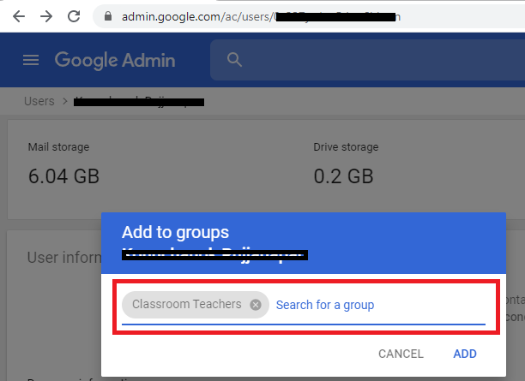Open Google Admin home via logo
This screenshot has width=525, height=381.
115,61
